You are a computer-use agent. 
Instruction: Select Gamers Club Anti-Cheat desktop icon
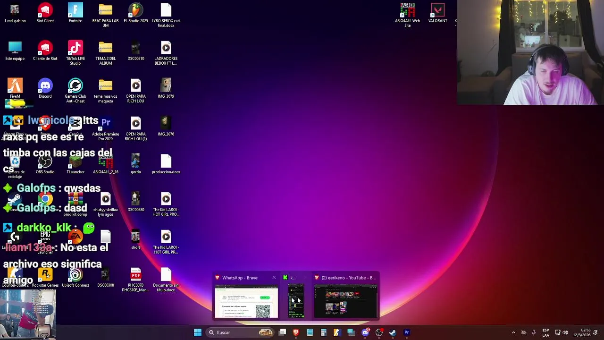click(75, 91)
